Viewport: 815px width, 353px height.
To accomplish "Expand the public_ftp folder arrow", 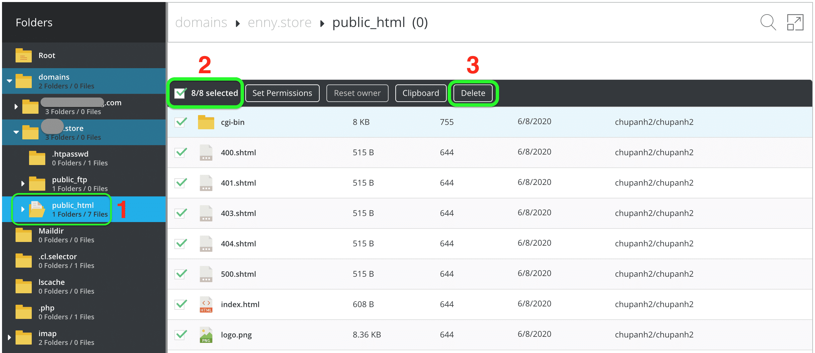I will point(23,184).
